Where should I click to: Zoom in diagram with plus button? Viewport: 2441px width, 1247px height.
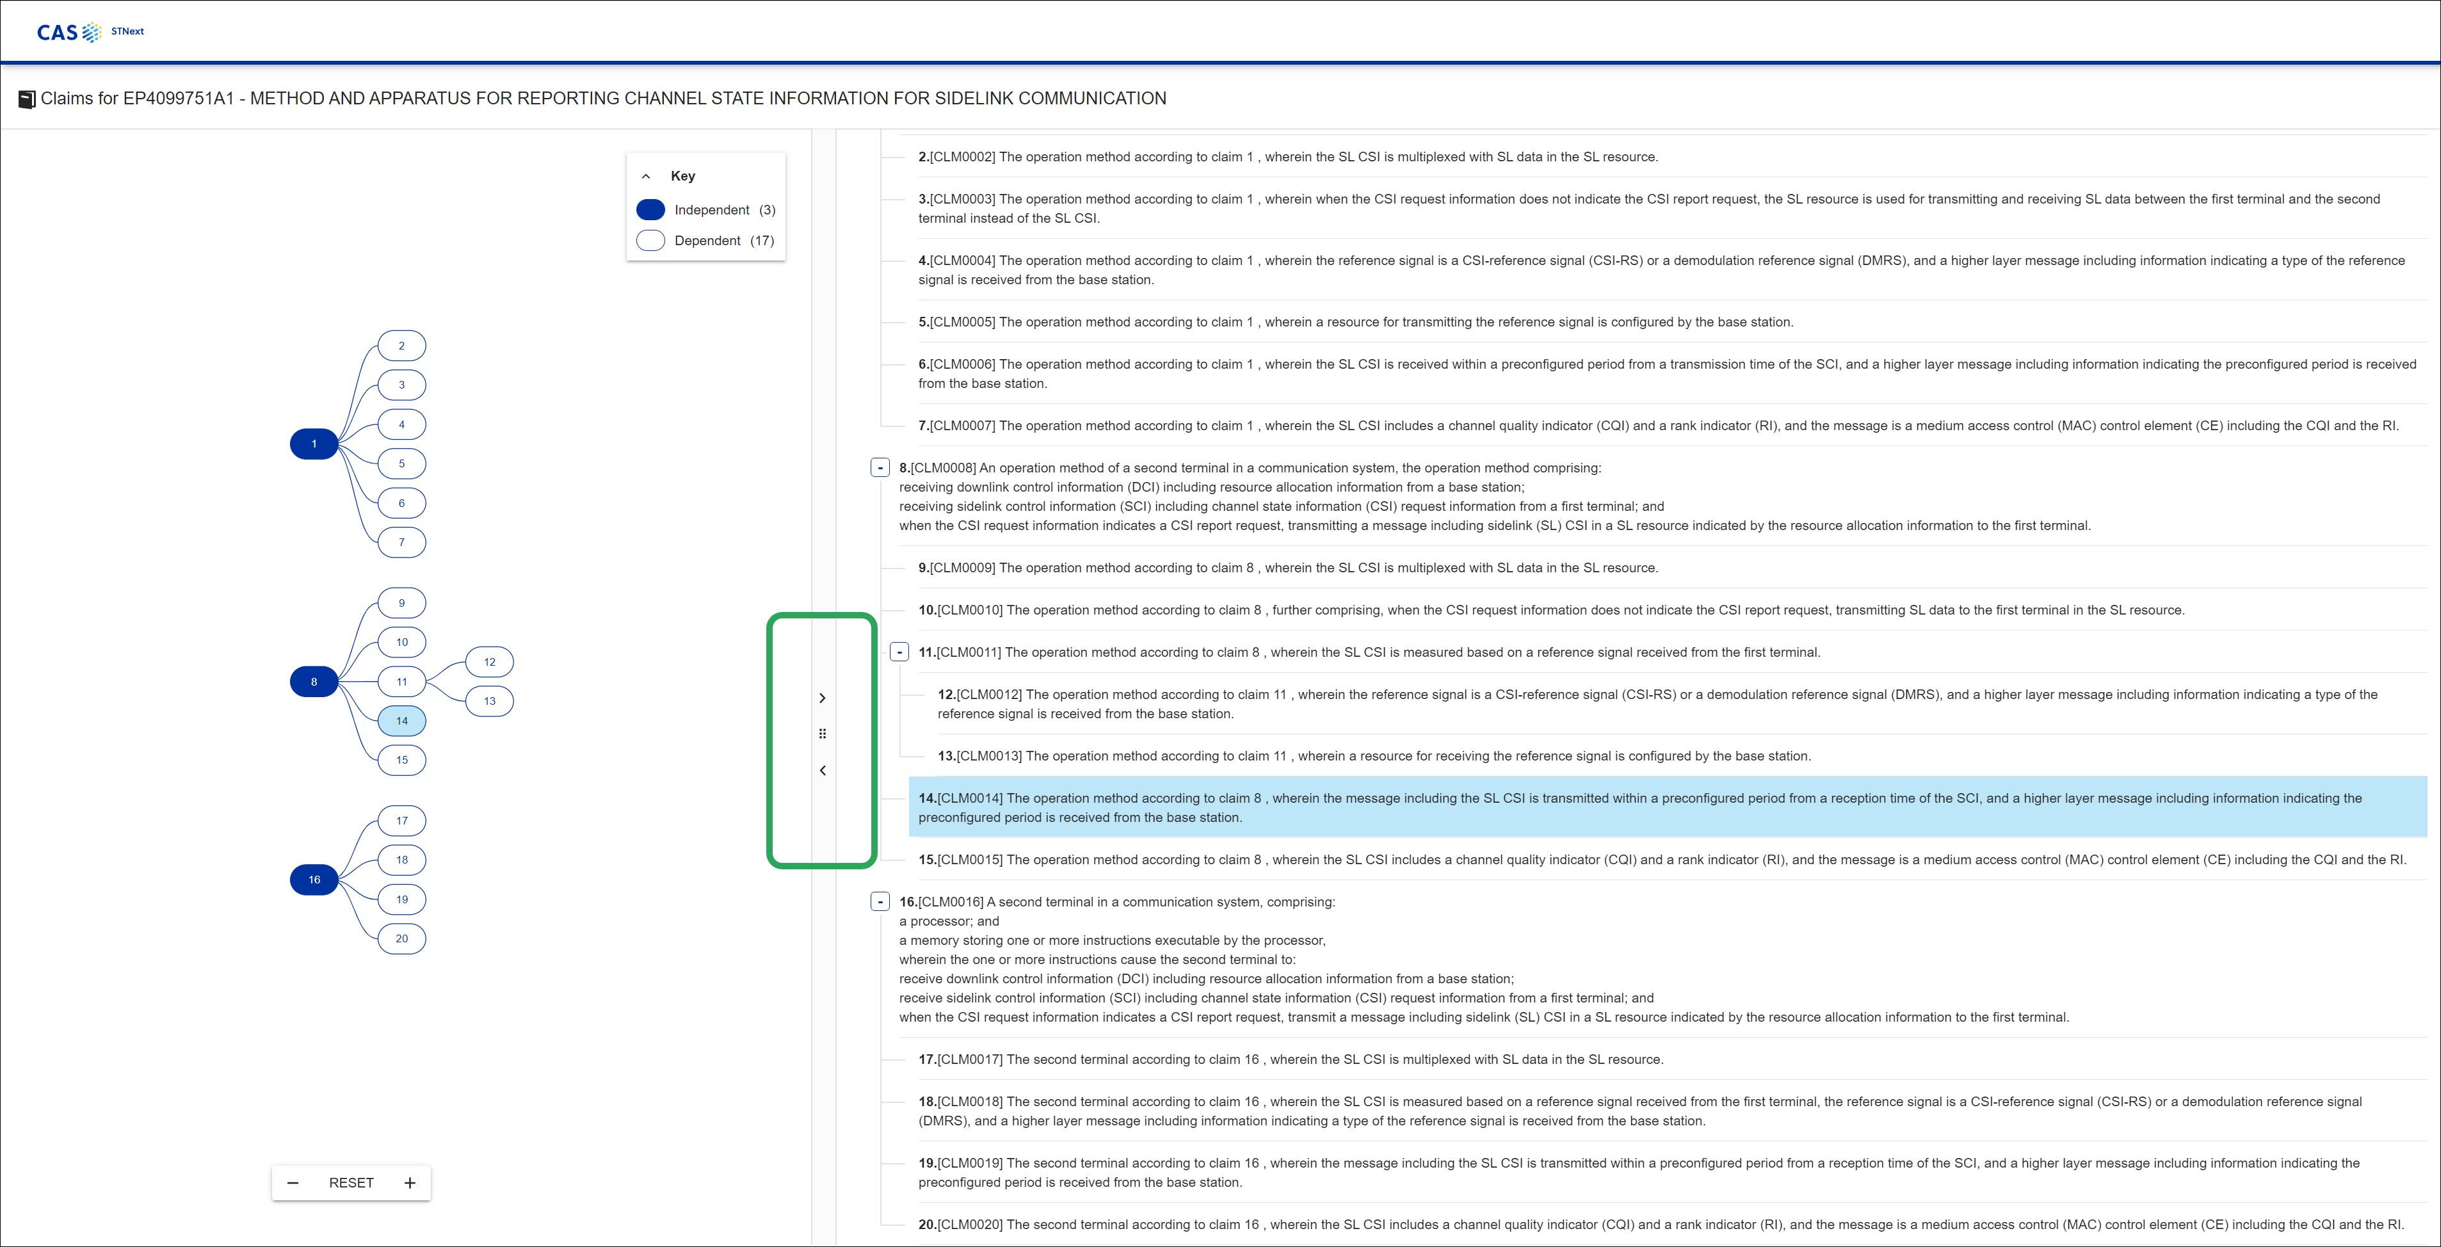[409, 1182]
